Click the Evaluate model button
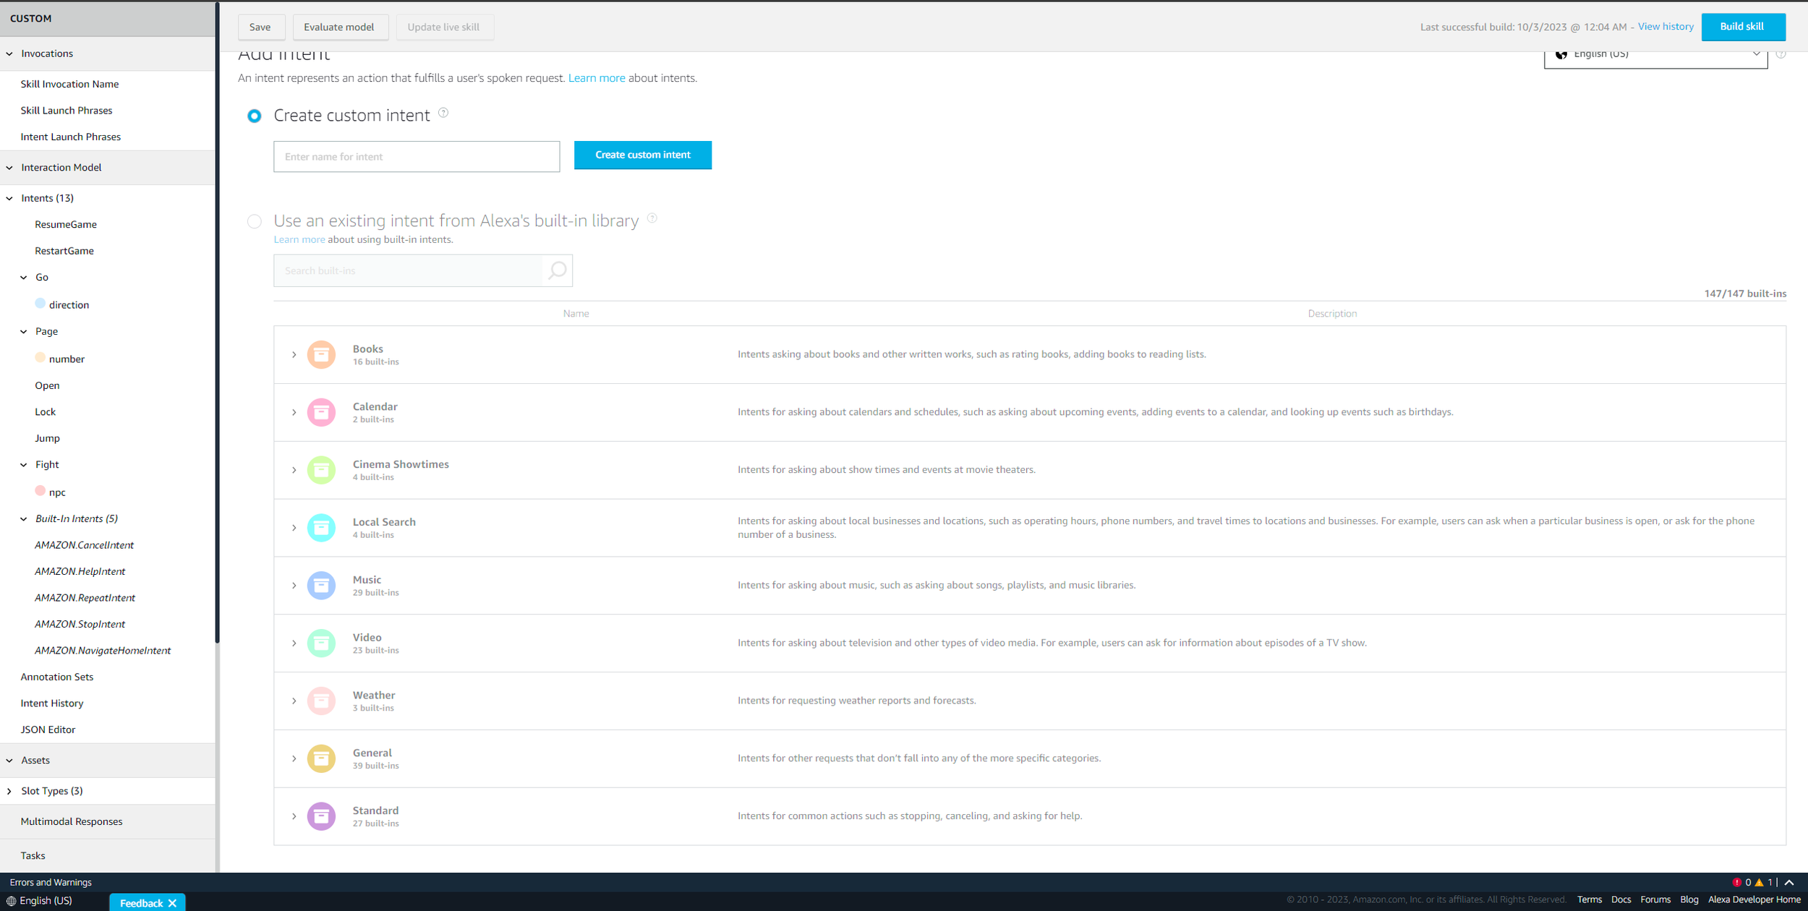The image size is (1808, 911). (x=339, y=27)
